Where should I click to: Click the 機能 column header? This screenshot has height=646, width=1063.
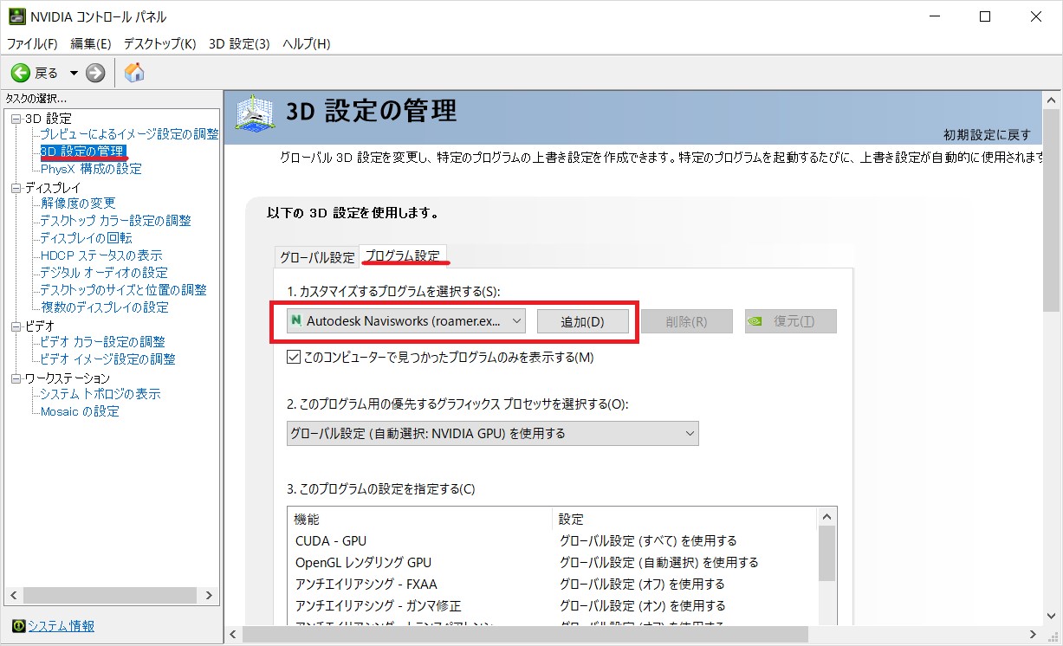pos(420,520)
